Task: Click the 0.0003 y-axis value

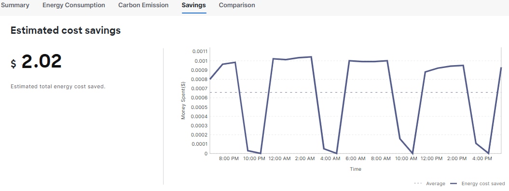Action: [200, 125]
